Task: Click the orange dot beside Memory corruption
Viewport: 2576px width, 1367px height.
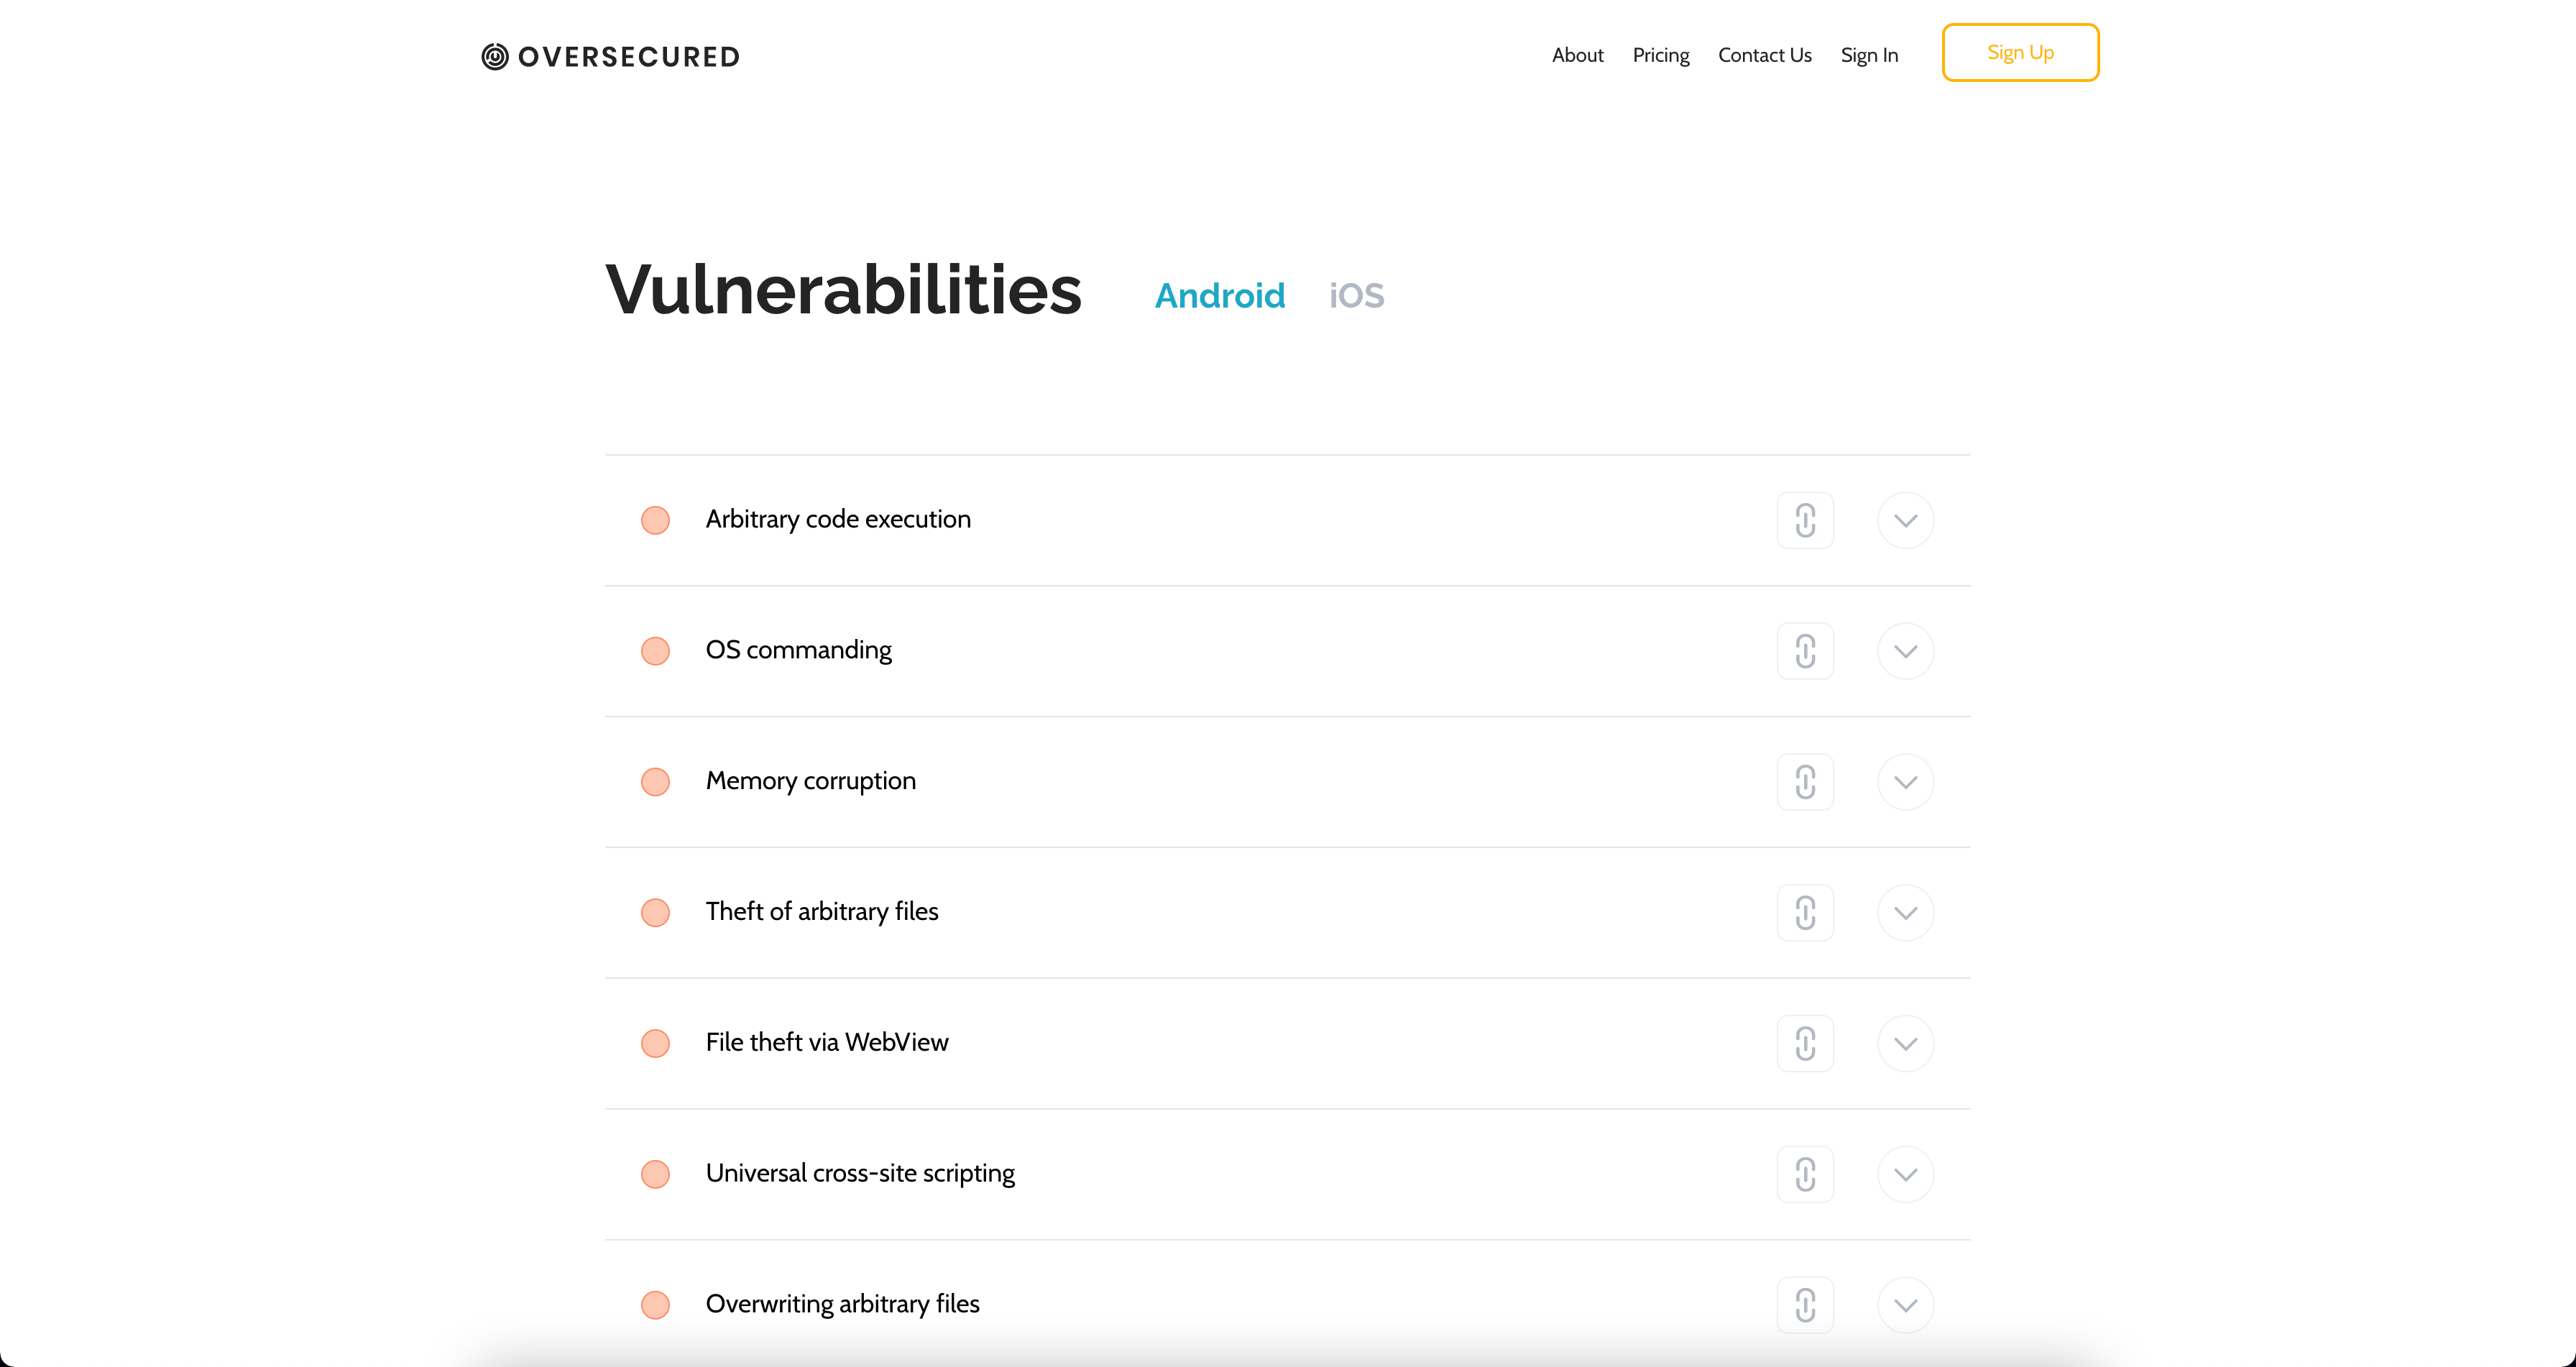Action: point(655,782)
